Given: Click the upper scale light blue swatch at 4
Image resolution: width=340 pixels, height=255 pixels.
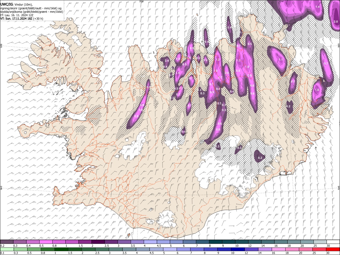Looking at the screenshot, I should click(150, 242).
